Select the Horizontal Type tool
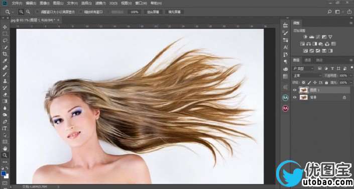 [5, 128]
